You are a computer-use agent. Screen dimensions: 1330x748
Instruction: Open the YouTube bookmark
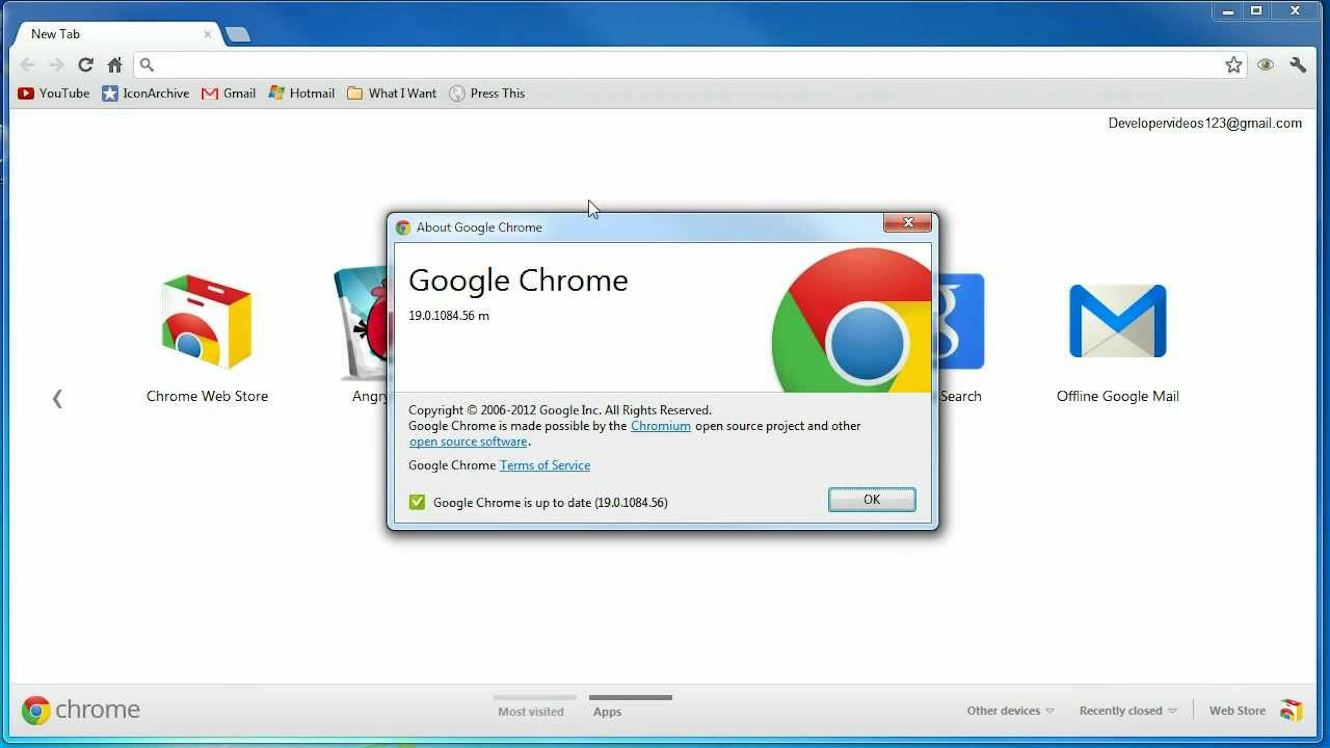tap(54, 93)
